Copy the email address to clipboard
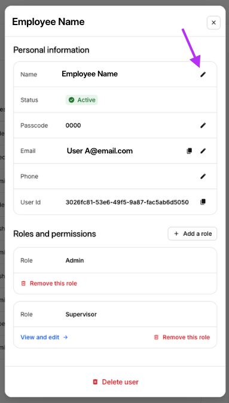 coord(190,151)
